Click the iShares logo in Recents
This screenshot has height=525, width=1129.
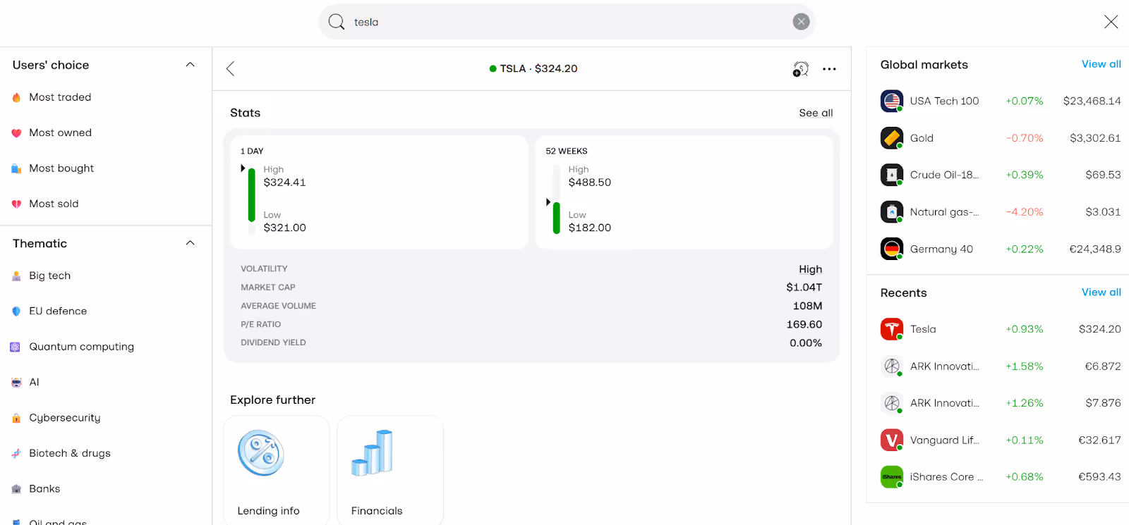892,477
